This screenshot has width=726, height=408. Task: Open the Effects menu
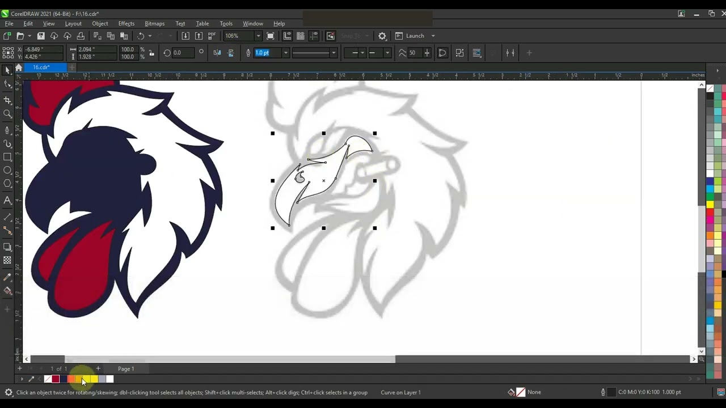[x=126, y=24]
